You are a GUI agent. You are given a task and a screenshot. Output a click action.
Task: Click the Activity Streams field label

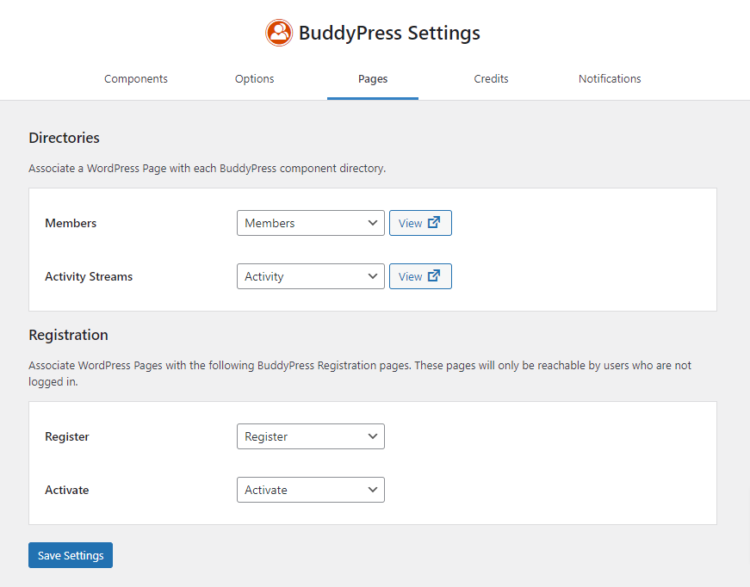tap(89, 276)
